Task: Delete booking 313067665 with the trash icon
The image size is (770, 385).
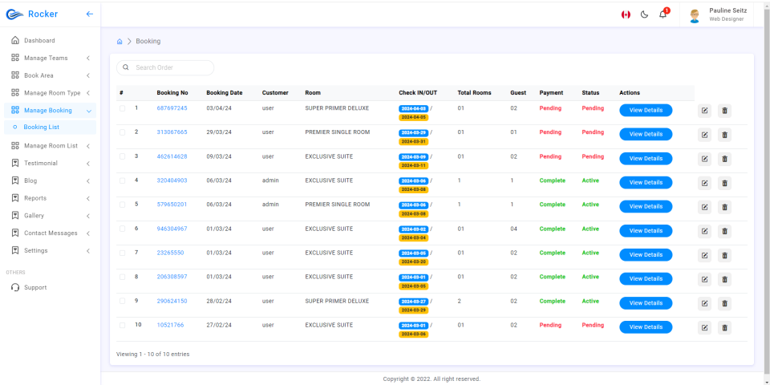Action: tap(724, 135)
